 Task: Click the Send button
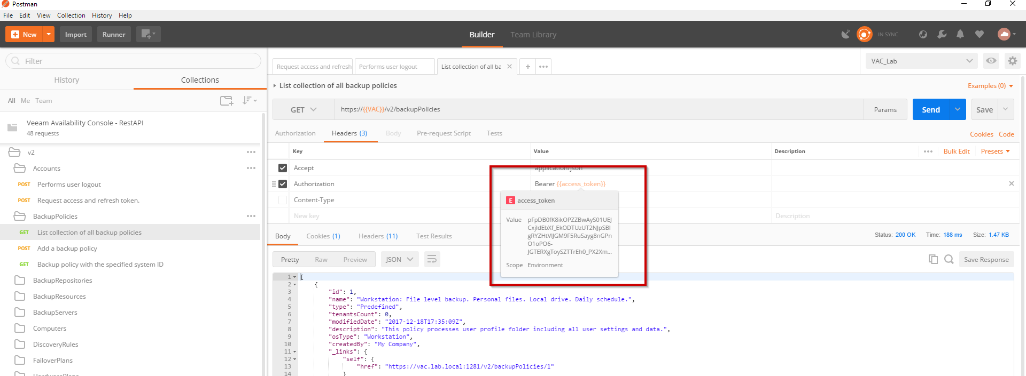[x=931, y=109]
